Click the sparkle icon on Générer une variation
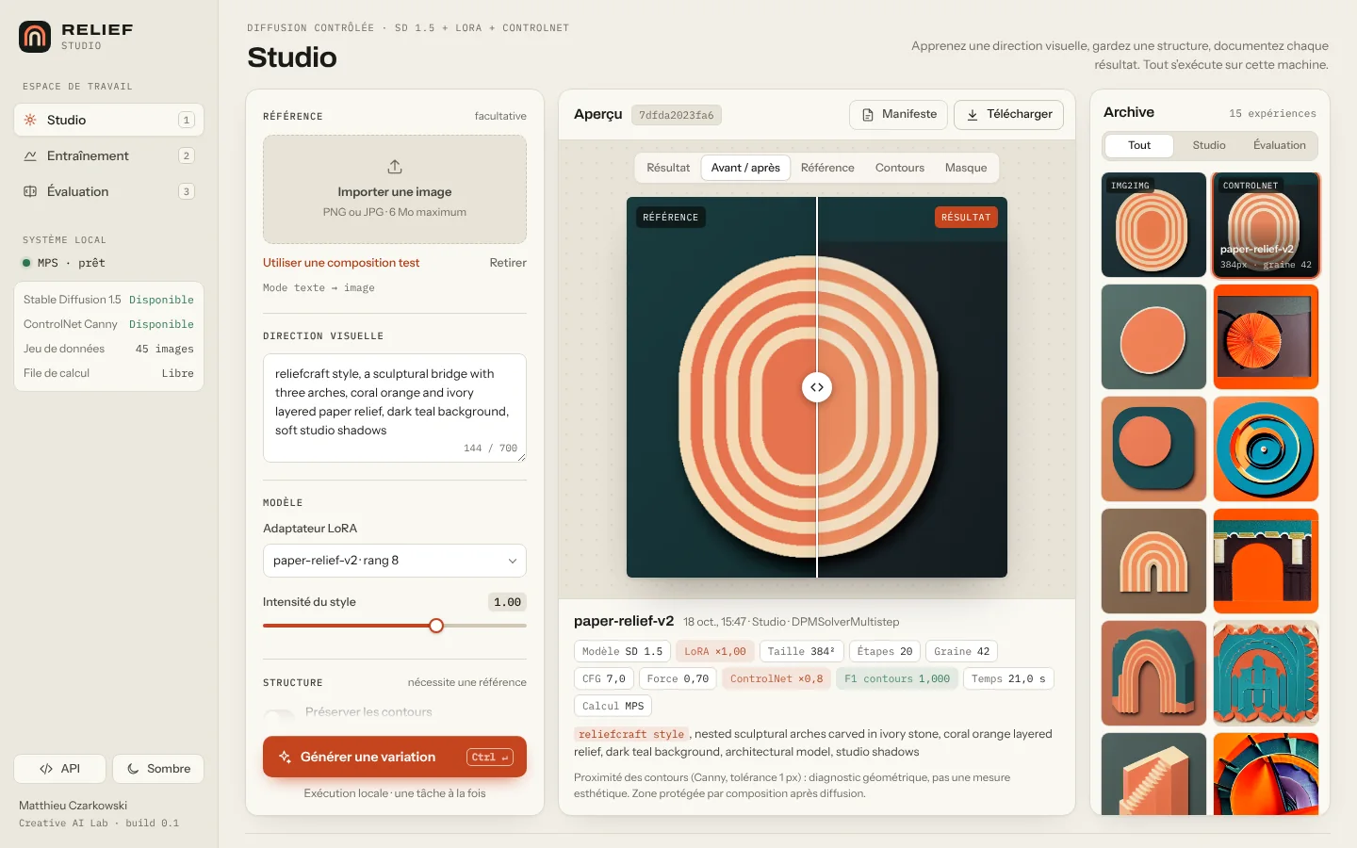Image resolution: width=1357 pixels, height=848 pixels. [x=285, y=757]
